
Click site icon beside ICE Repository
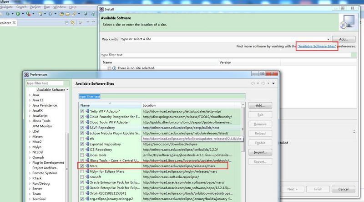(x=87, y=150)
